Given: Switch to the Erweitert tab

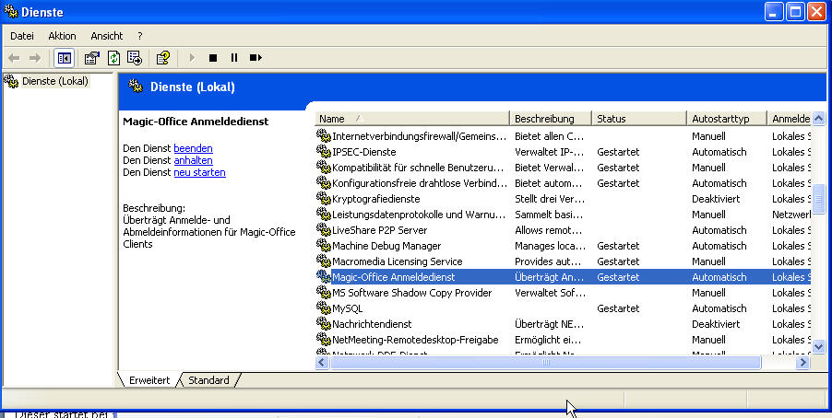Looking at the screenshot, I should point(149,380).
